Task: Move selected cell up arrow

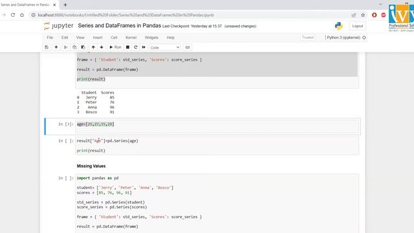Action: point(93,47)
